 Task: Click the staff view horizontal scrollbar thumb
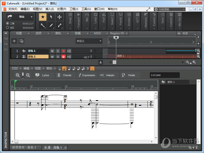pyautogui.click(x=16, y=141)
